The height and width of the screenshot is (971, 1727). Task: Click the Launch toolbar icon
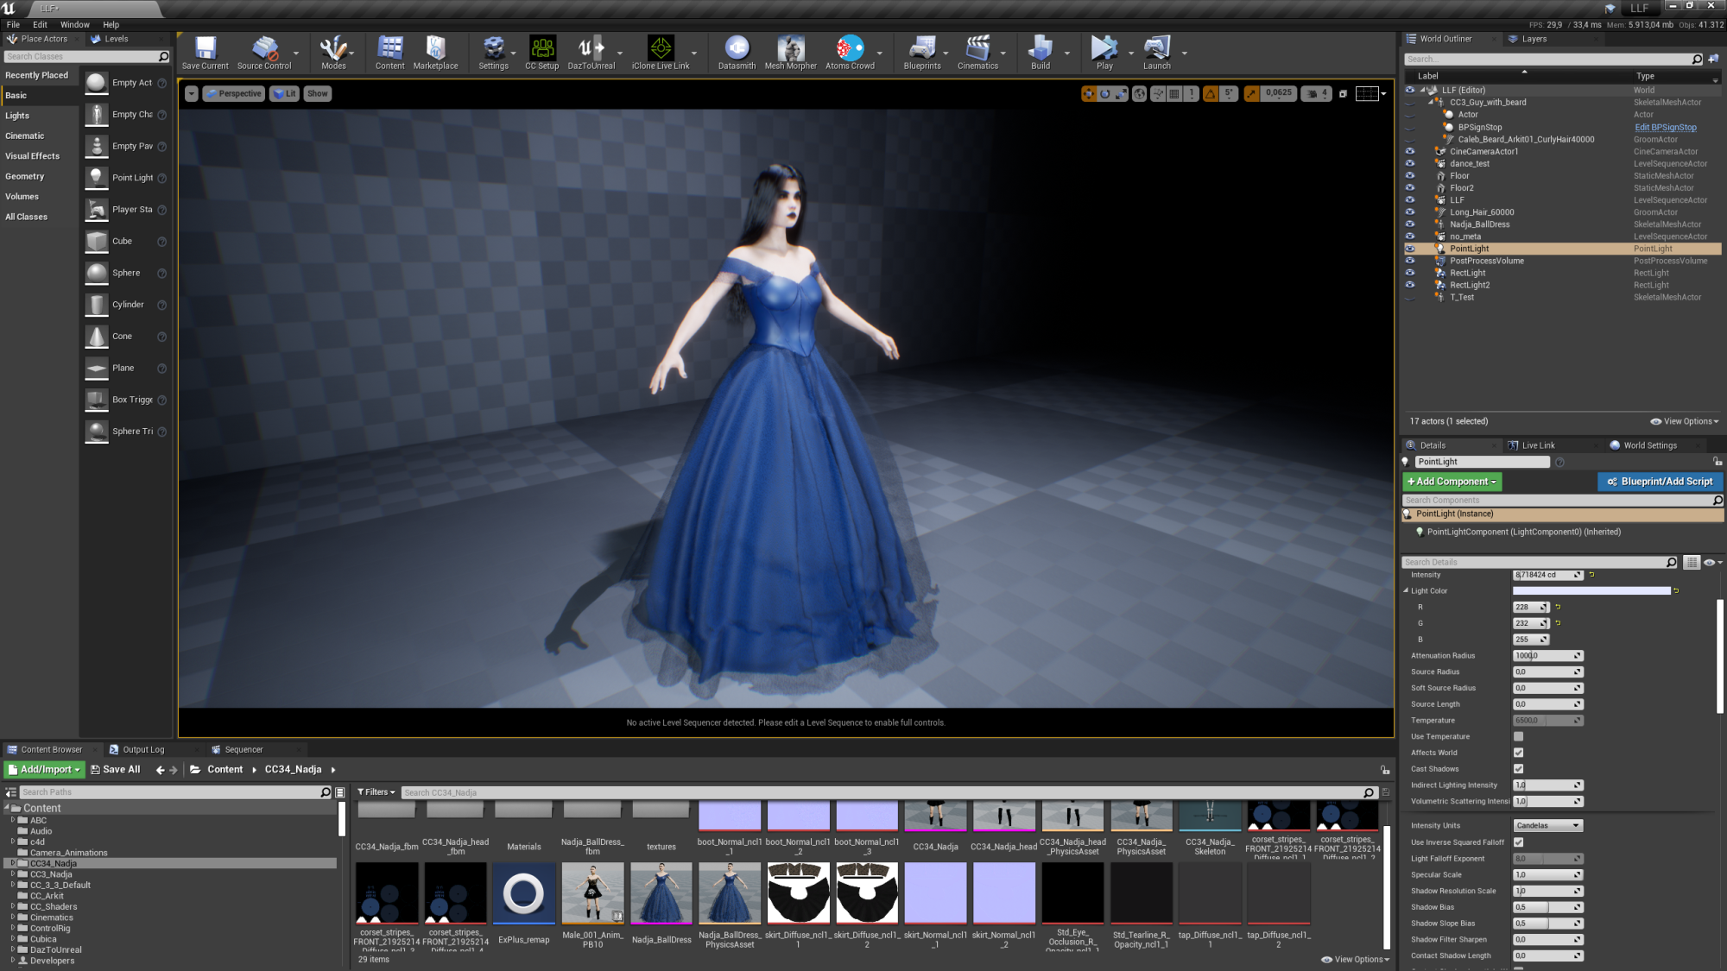[x=1157, y=53]
